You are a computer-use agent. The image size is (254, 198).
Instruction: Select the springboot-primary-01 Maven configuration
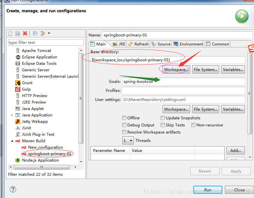coord(49,154)
